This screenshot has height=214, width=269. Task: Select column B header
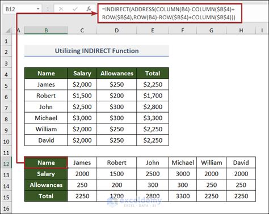(46, 31)
